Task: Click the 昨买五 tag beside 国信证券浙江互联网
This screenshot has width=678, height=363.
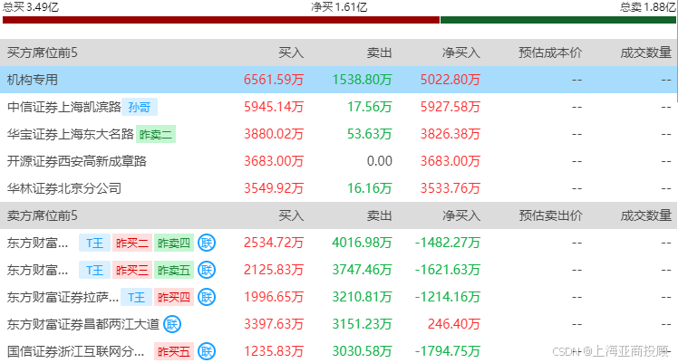Action: point(174,352)
